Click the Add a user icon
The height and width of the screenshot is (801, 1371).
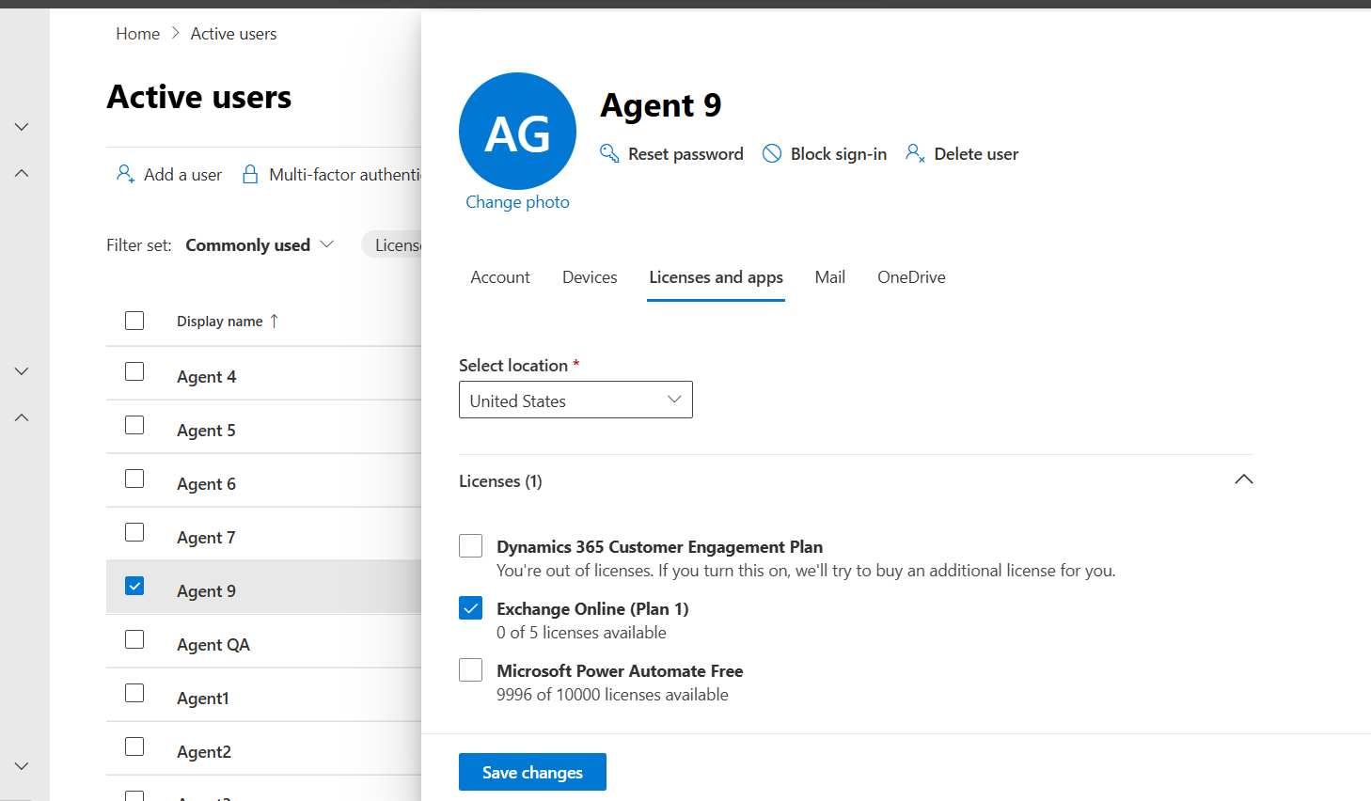(125, 174)
